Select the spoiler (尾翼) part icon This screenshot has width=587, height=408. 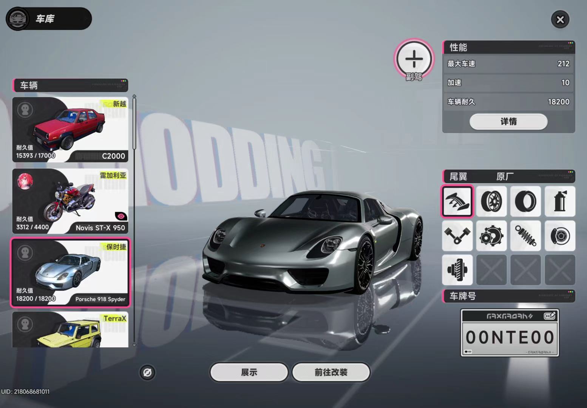[457, 201]
